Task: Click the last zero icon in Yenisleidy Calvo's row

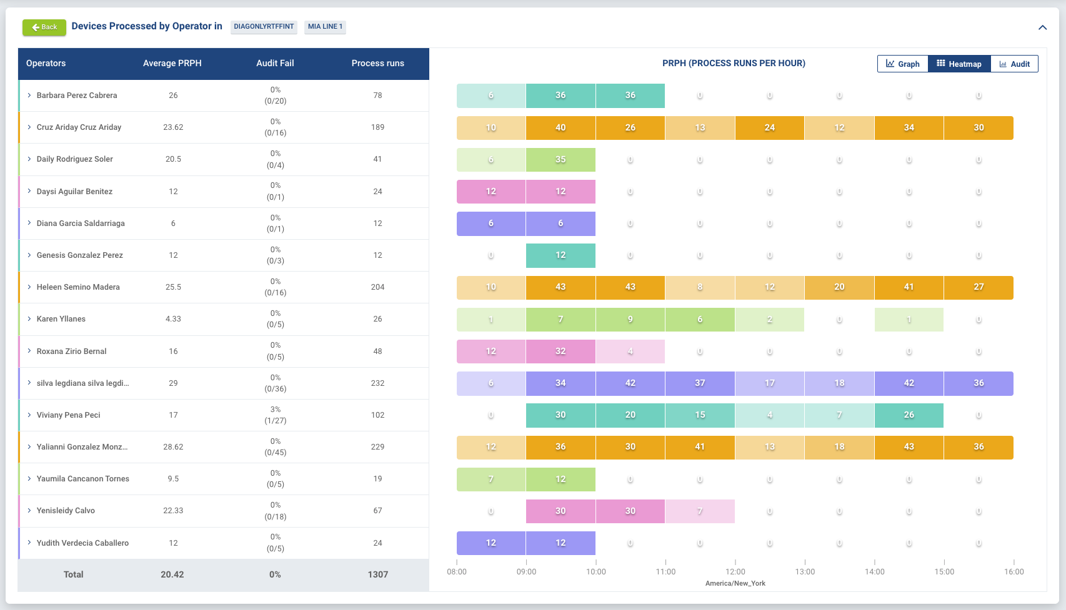Action: pos(979,511)
